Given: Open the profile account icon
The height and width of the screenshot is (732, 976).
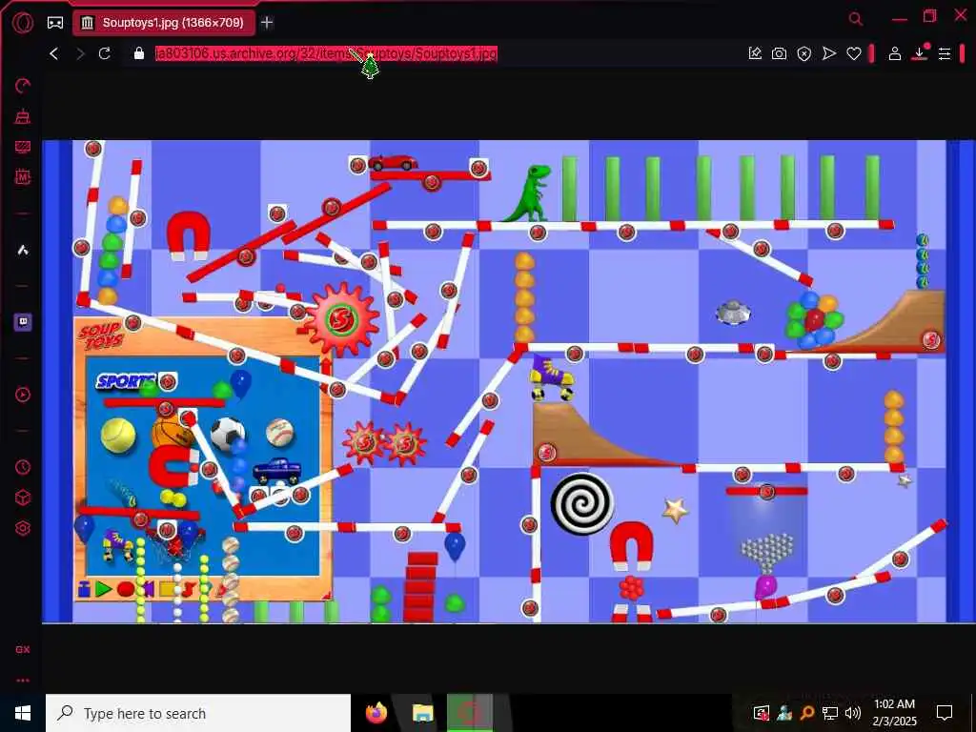Looking at the screenshot, I should [x=894, y=53].
